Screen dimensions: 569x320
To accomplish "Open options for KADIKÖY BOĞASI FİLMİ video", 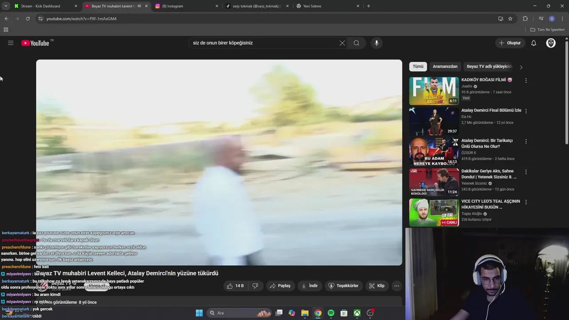I will coord(526,81).
